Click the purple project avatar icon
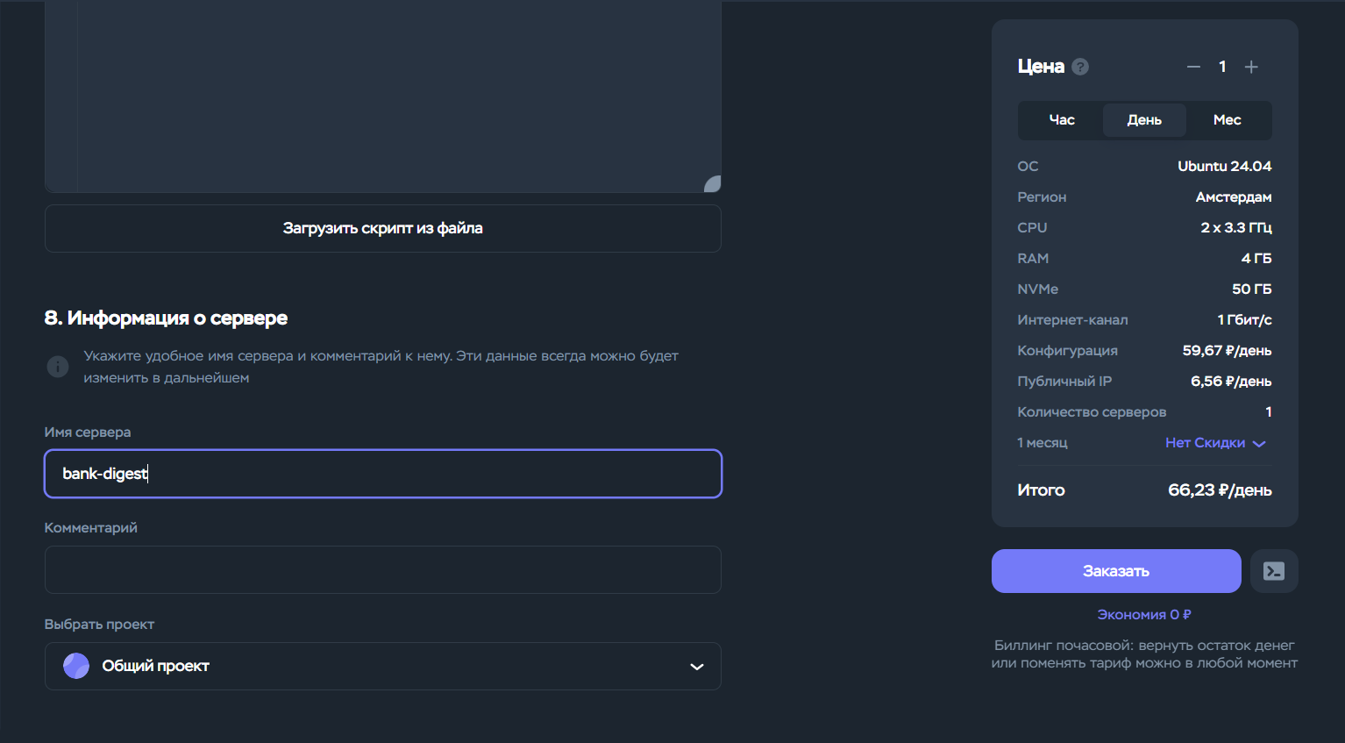 click(76, 666)
